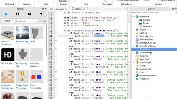Fold the function block at line 16

pos(56,31)
